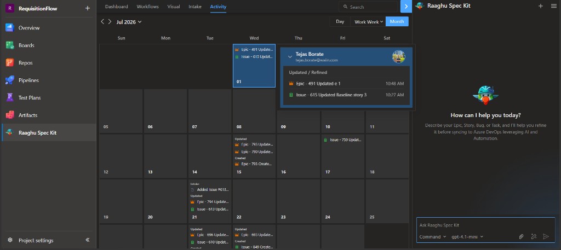561x250 pixels.
Task: Click Tejas Borate's profile photo
Action: (x=399, y=57)
